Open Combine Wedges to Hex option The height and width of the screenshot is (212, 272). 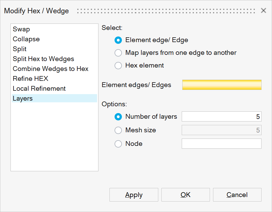coord(51,69)
